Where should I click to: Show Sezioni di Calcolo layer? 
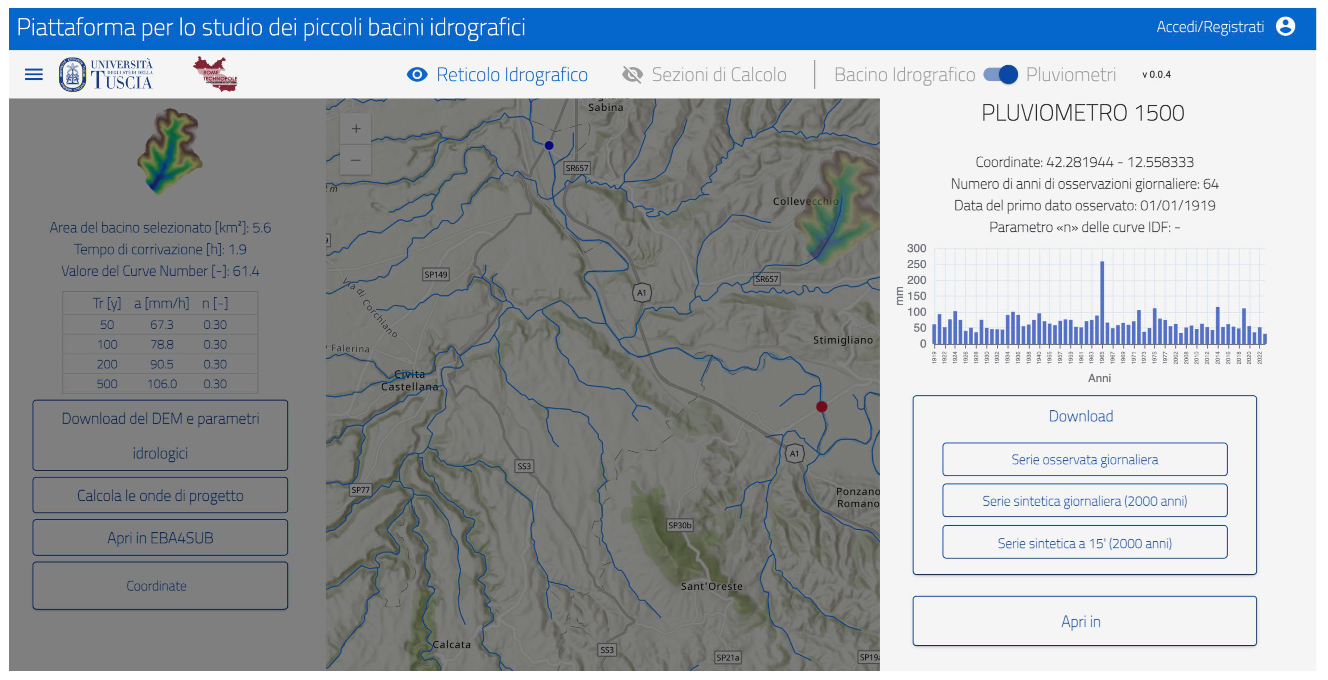coord(633,75)
